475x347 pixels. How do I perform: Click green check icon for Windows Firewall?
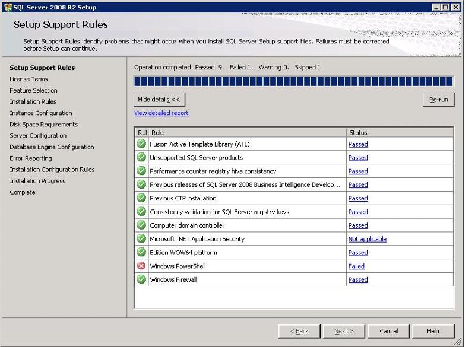[141, 279]
